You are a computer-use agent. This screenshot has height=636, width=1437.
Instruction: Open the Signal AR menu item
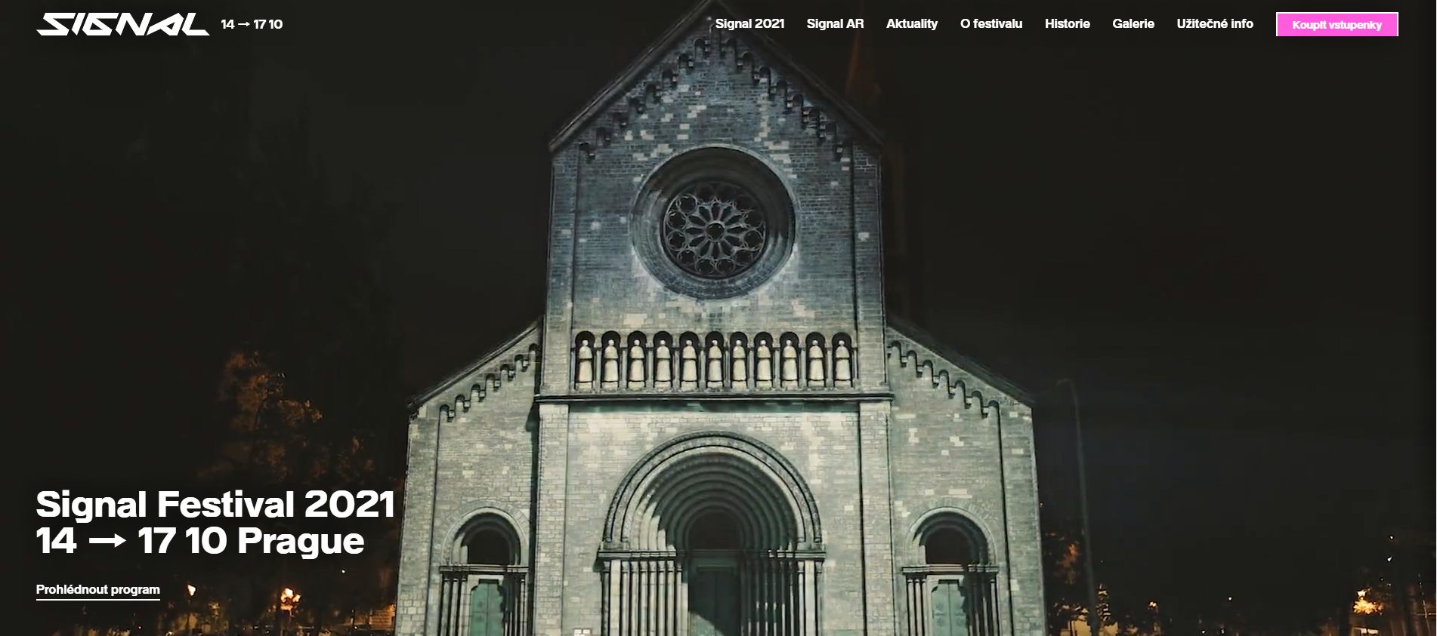click(835, 24)
